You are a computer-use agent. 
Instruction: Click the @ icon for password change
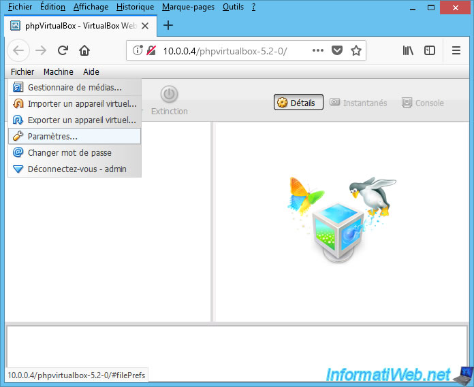click(18, 152)
